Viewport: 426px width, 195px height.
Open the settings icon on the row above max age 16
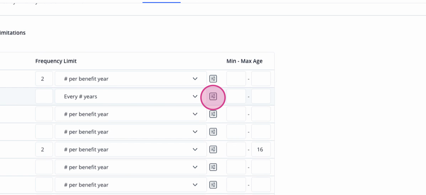coord(213,132)
